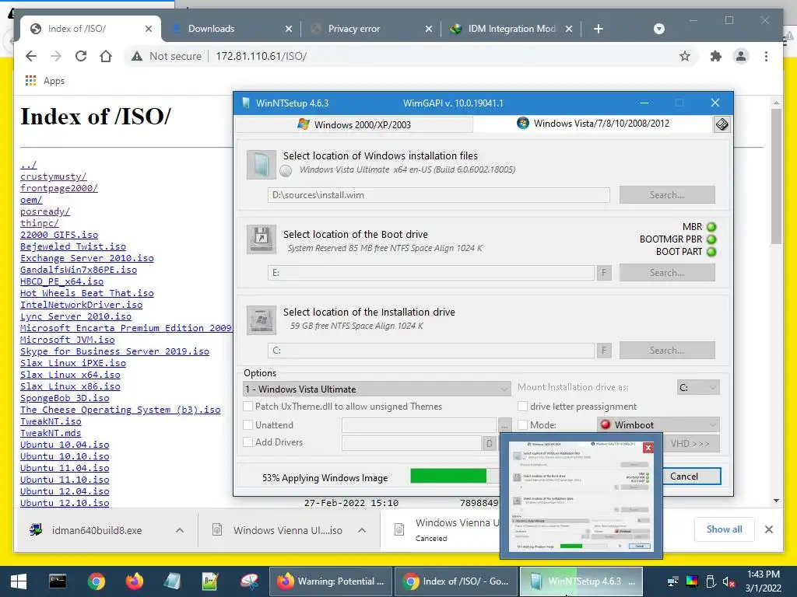Switch to Windows Vista/7/8/10/2008/2012 tab
This screenshot has height=597, width=797.
[x=592, y=124]
